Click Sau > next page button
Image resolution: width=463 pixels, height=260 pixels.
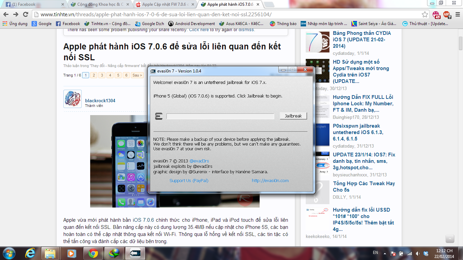tap(137, 75)
